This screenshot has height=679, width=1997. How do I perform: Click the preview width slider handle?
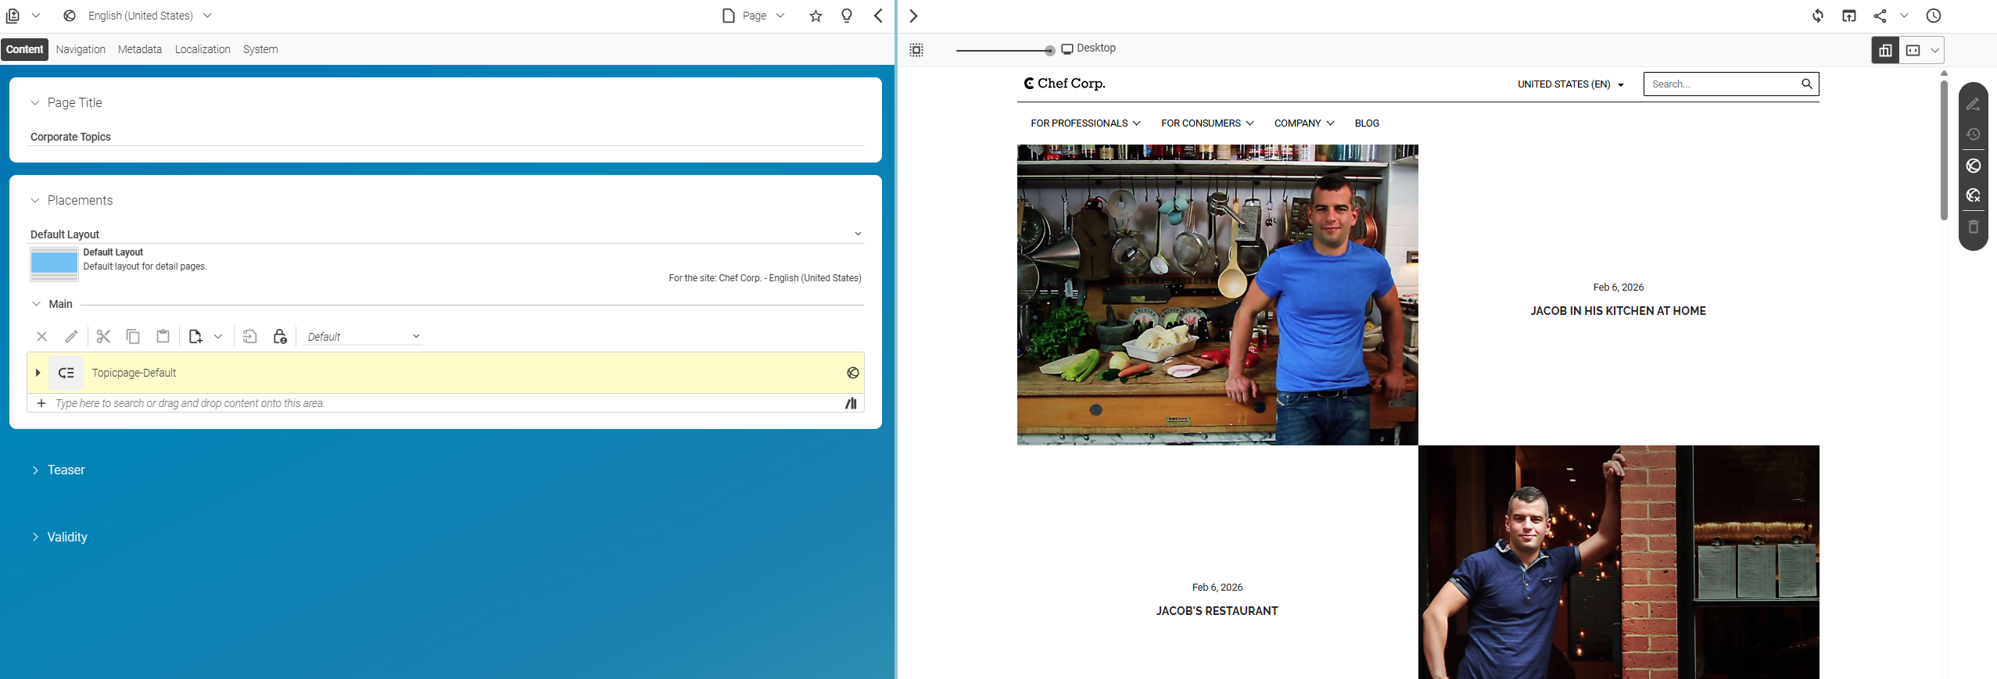coord(1049,51)
